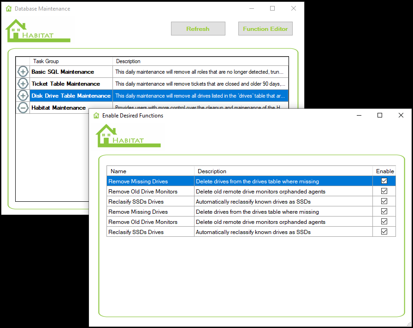Viewport: 413px width, 328px height.
Task: Click the house icon beside Enable Desired Functions title
Action: tap(96, 116)
